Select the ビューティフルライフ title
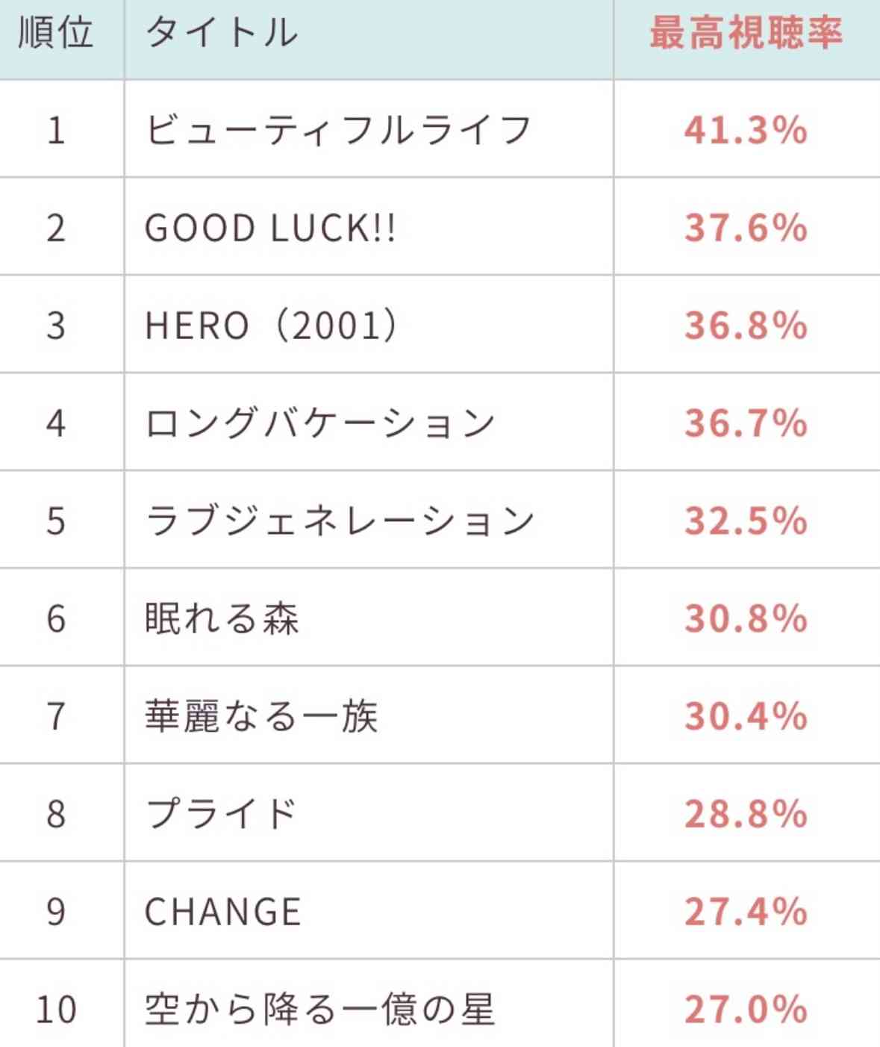This screenshot has height=1047, width=880. pyautogui.click(x=338, y=130)
